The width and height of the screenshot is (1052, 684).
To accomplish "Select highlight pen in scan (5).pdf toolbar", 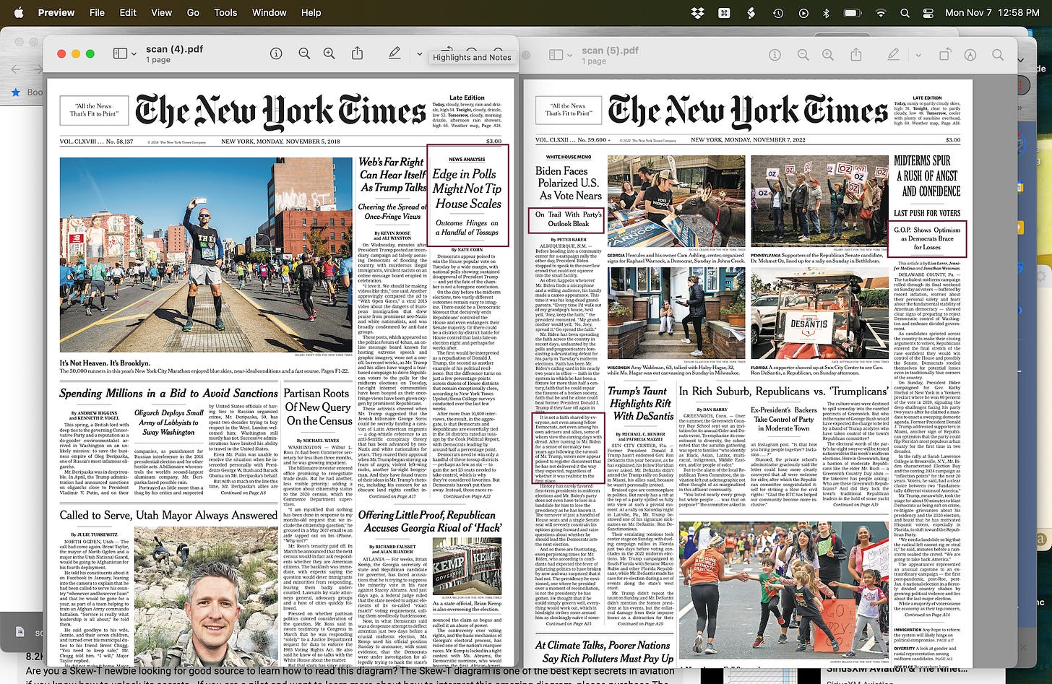I will point(894,55).
